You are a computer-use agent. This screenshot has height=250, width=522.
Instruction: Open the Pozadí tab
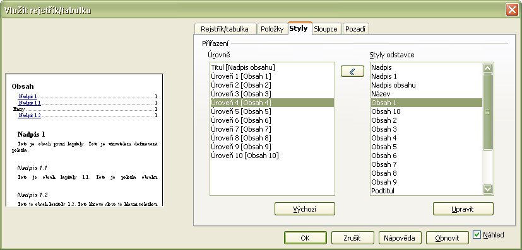pyautogui.click(x=355, y=29)
